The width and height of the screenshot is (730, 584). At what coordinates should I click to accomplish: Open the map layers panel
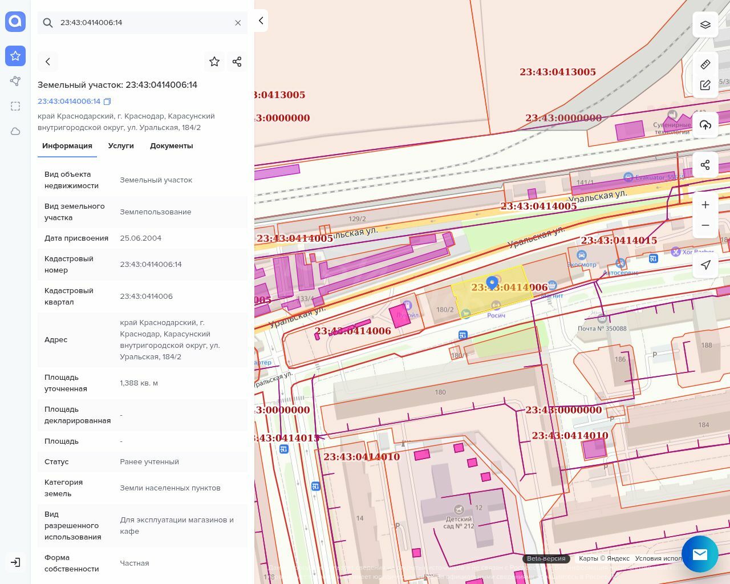click(705, 25)
